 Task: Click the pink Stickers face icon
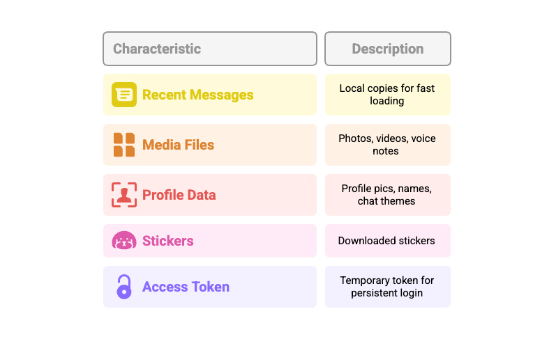124,241
